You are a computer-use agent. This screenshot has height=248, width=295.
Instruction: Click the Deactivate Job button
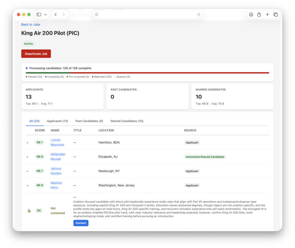coord(36,53)
